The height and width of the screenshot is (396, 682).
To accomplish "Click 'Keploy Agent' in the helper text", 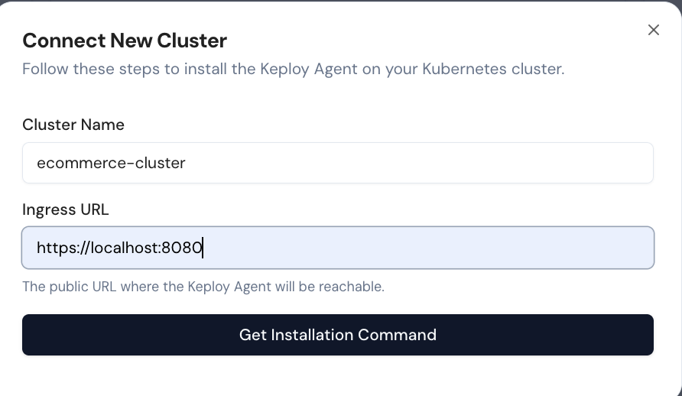I will (222, 287).
